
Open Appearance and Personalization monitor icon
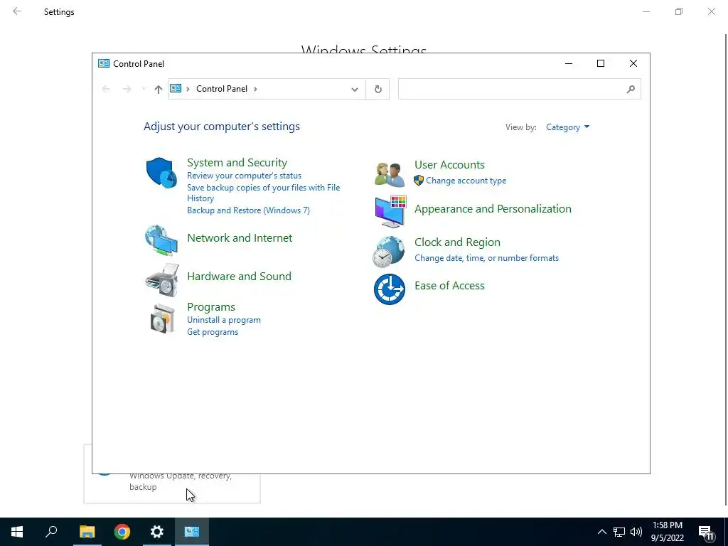click(390, 212)
